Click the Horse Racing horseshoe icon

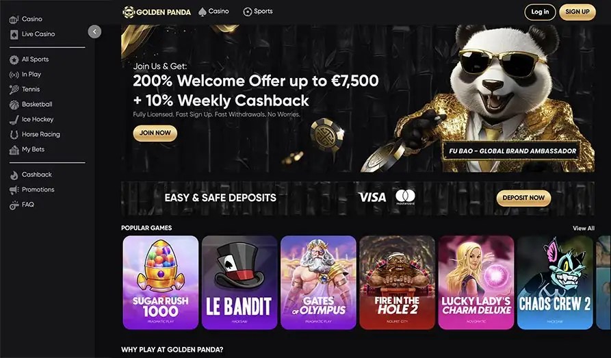coord(14,135)
